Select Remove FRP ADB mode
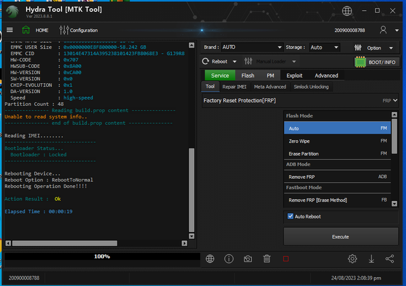Screen dimensions: 406x286 [337, 177]
